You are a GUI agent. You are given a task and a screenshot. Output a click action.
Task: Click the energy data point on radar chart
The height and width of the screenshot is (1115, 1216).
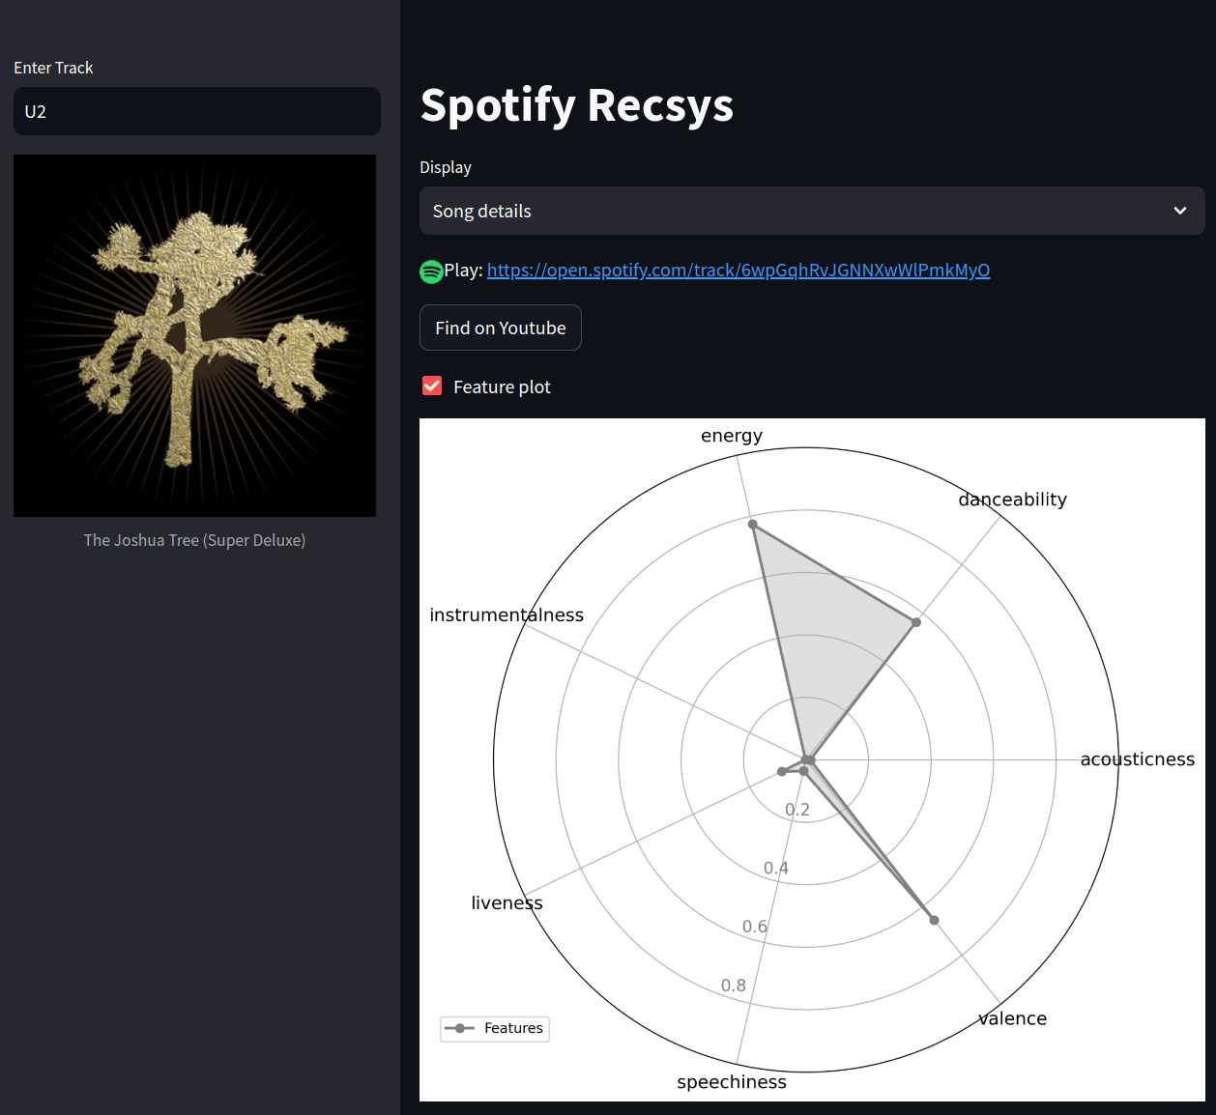(x=753, y=525)
